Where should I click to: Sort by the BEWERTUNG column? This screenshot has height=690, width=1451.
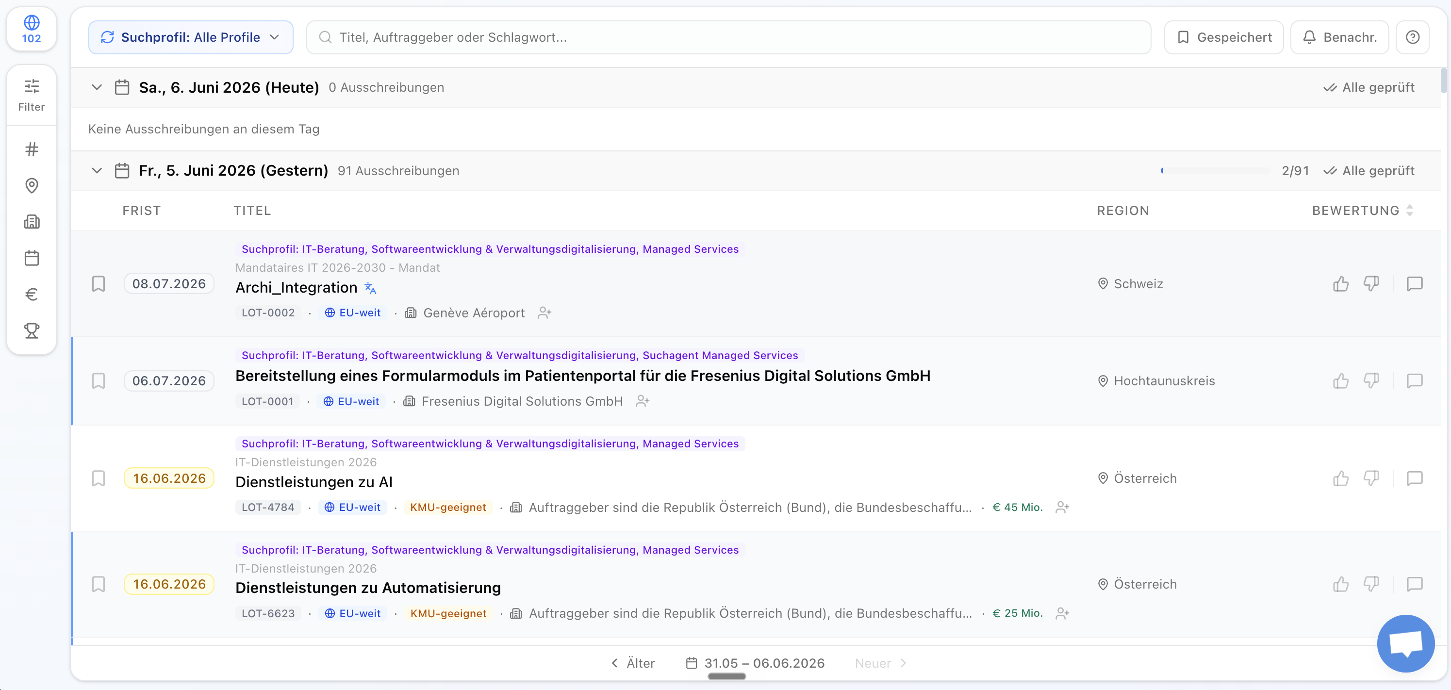(x=1363, y=211)
